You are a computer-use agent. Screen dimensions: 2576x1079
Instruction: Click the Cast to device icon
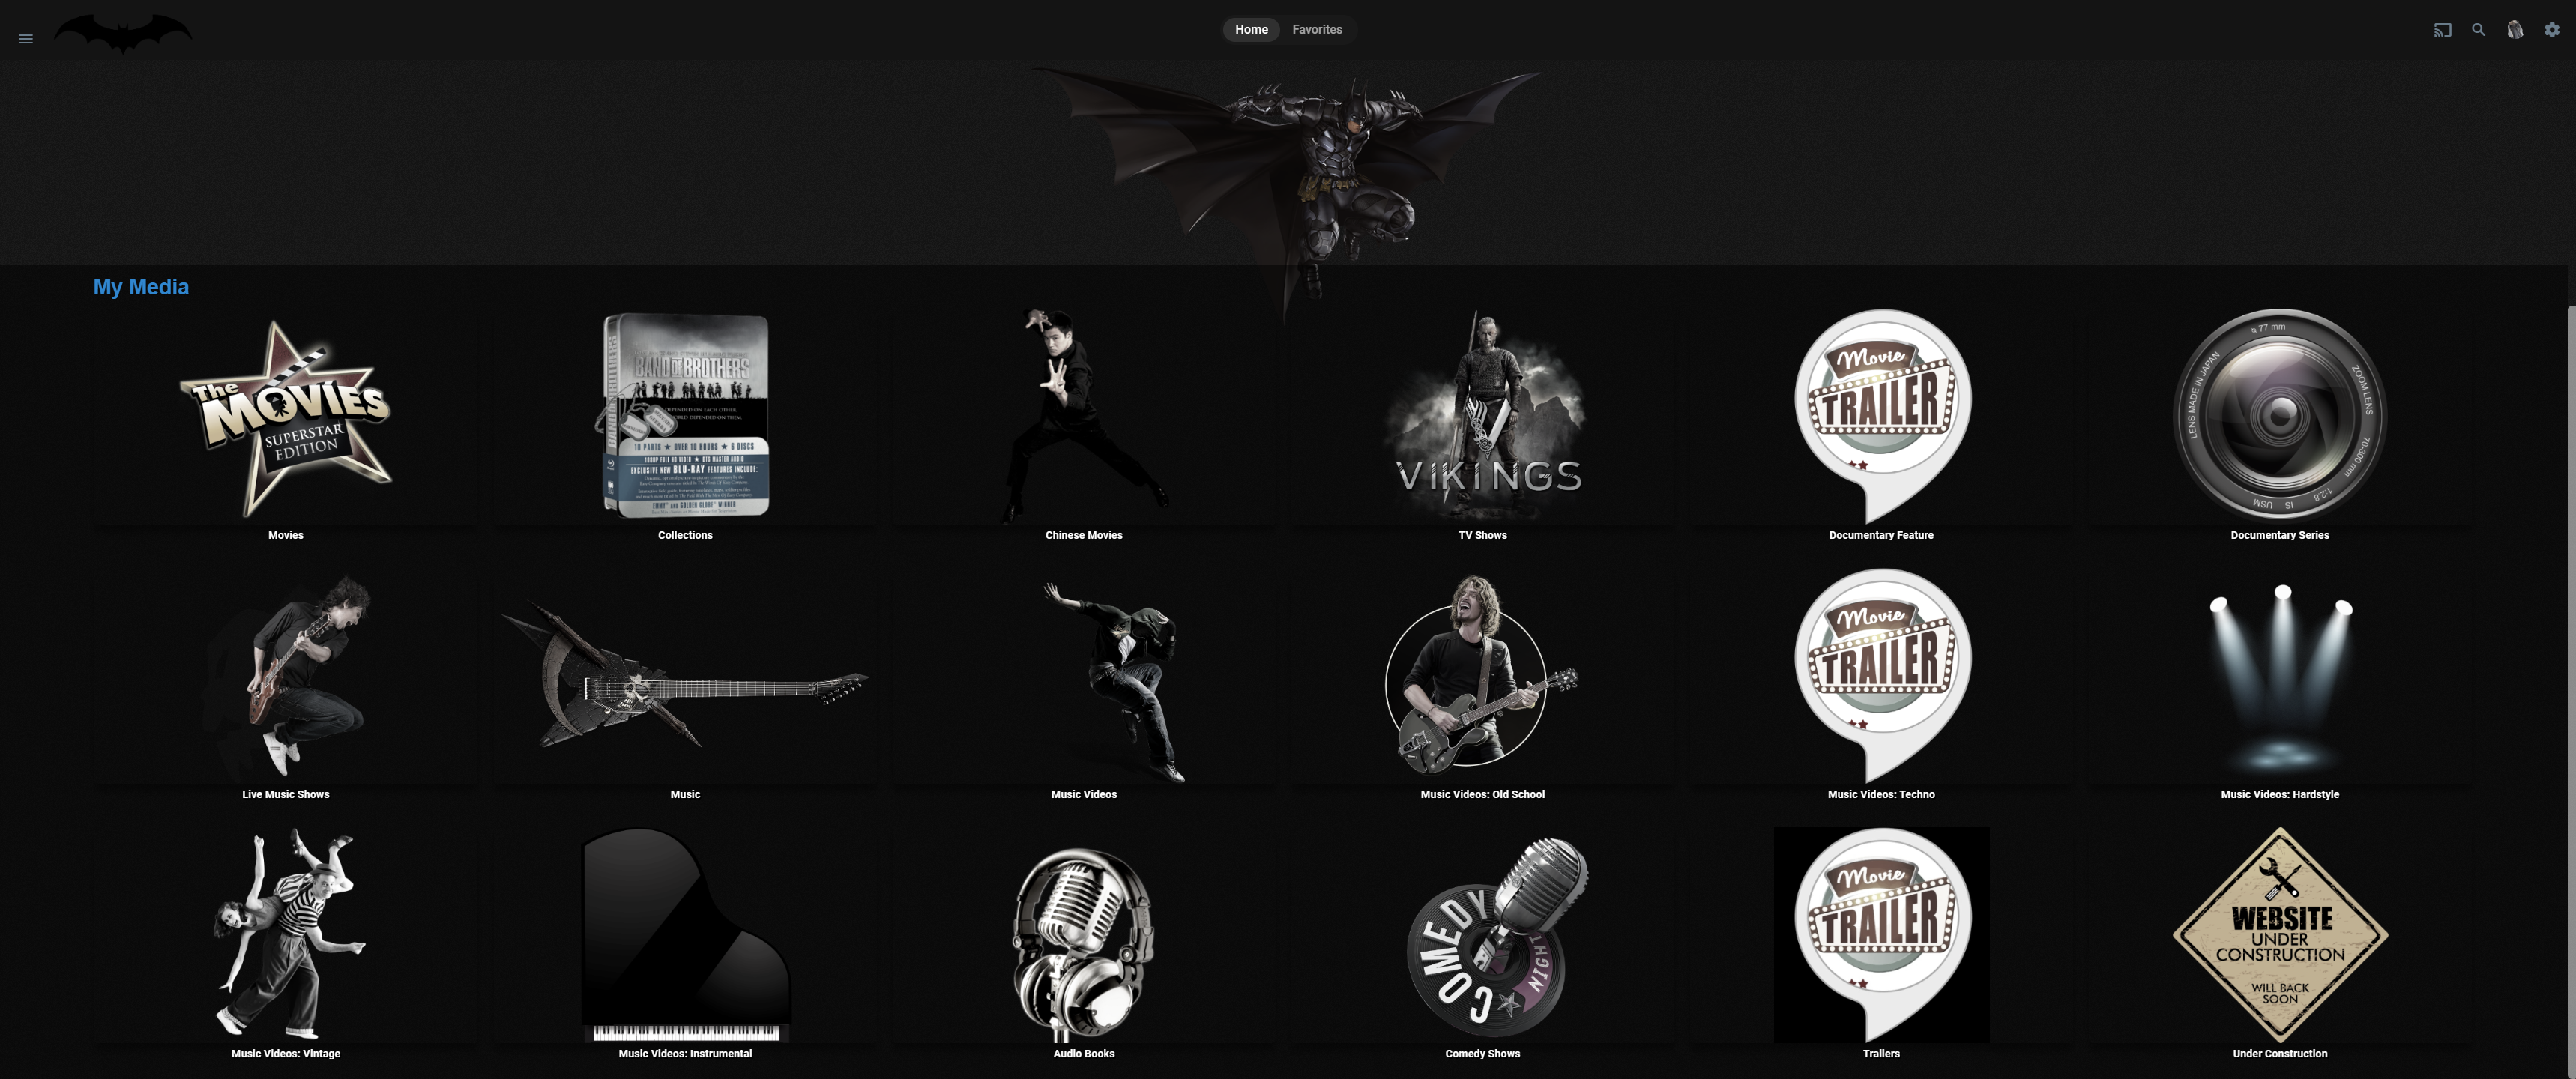pos(2442,30)
